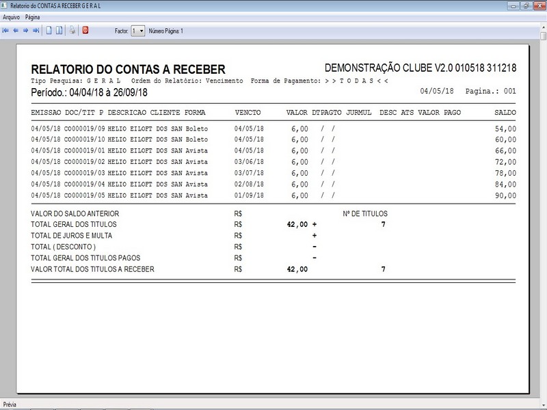The height and width of the screenshot is (410, 547).
Task: Jump to the last report page
Action: tap(36, 31)
